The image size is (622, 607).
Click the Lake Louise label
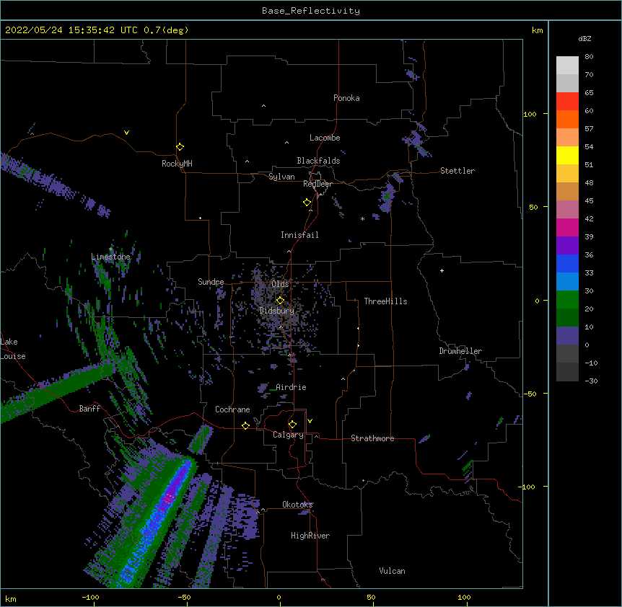click(x=13, y=349)
